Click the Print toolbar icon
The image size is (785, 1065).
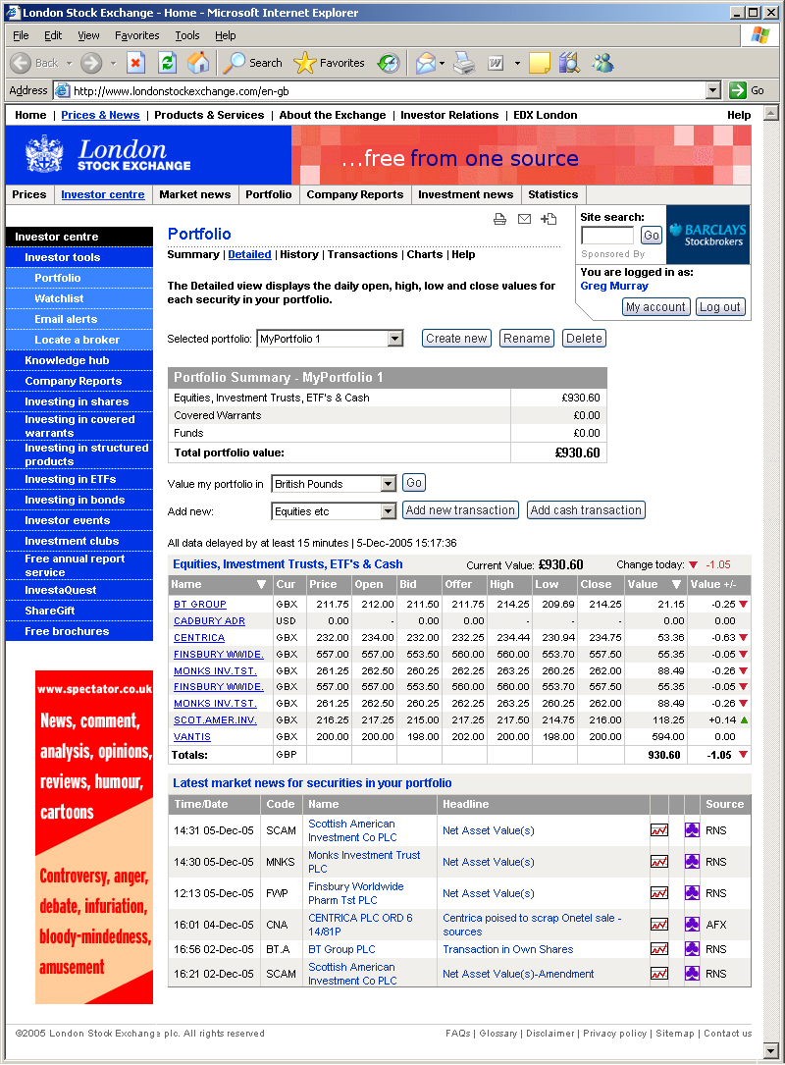tap(464, 63)
